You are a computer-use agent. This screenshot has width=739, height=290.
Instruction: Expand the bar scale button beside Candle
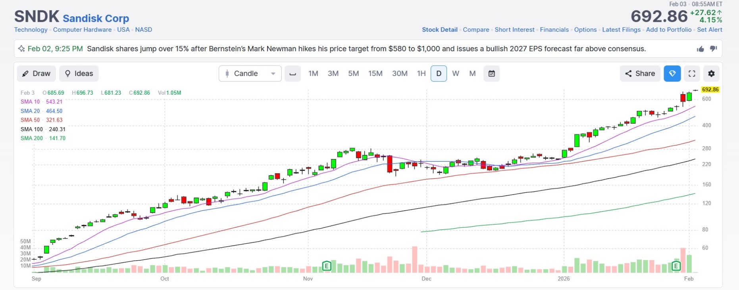point(293,74)
